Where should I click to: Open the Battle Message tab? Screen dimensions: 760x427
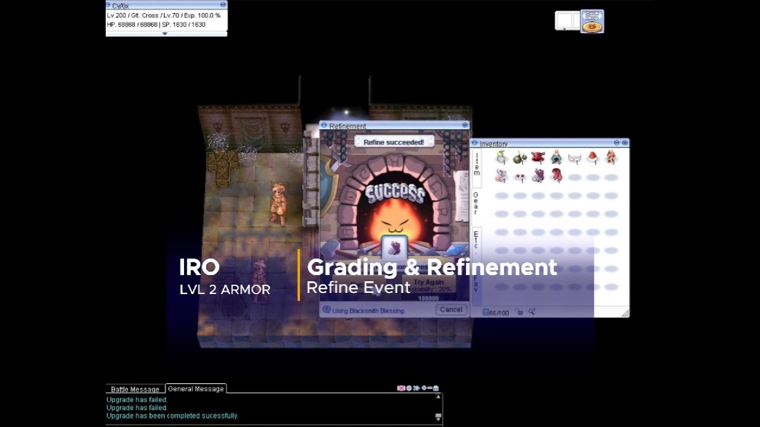(x=135, y=389)
